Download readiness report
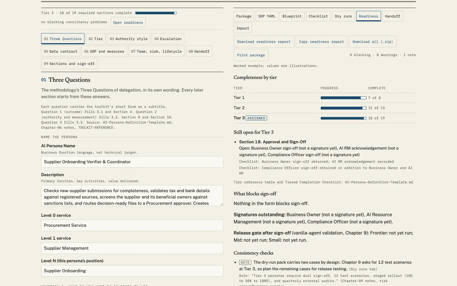457x286 pixels. click(x=264, y=42)
